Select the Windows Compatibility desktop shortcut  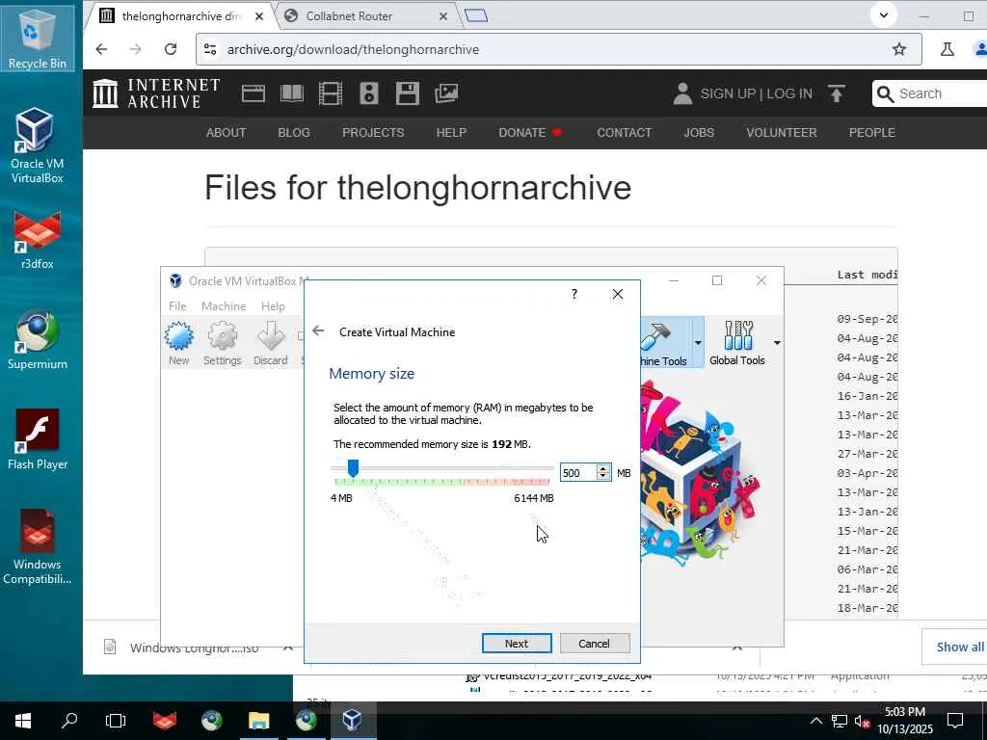click(38, 546)
